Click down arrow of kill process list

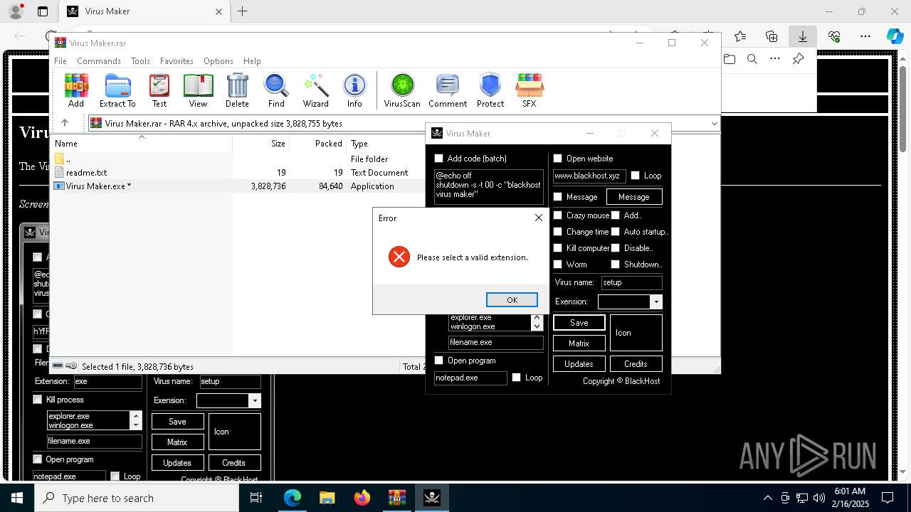pyautogui.click(x=537, y=326)
